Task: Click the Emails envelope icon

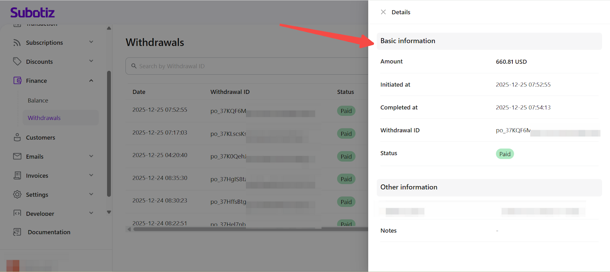Action: [17, 156]
